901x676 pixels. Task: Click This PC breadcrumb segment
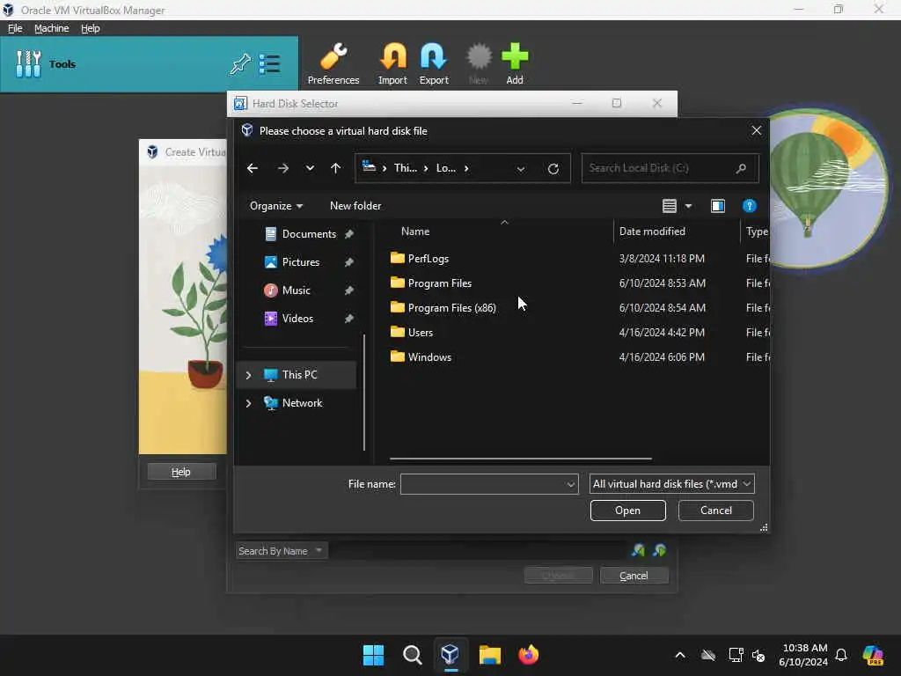tap(405, 168)
